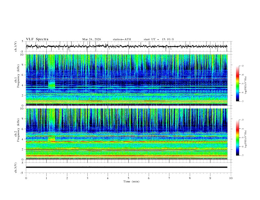This screenshot has width=260, height=200.
Task: Click the "1" tick on the time axis
Action: pos(47,178)
